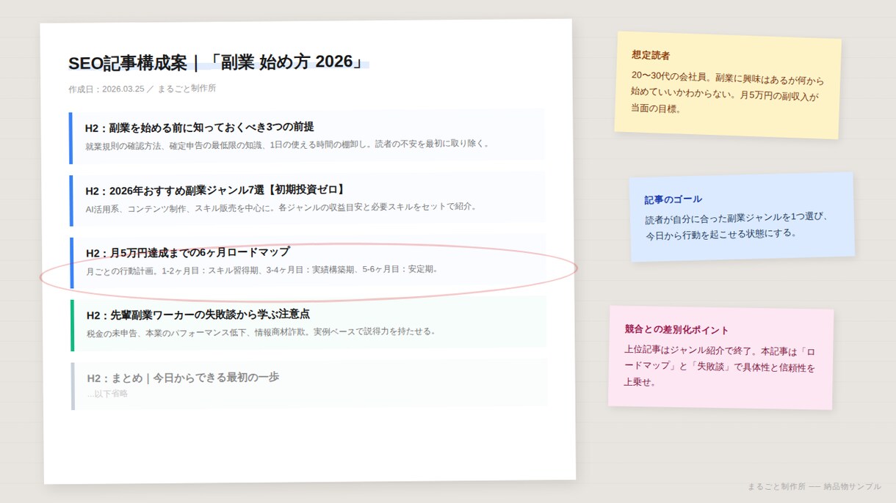Click the "...以下省略" text
The width and height of the screenshot is (896, 503).
pos(108,394)
